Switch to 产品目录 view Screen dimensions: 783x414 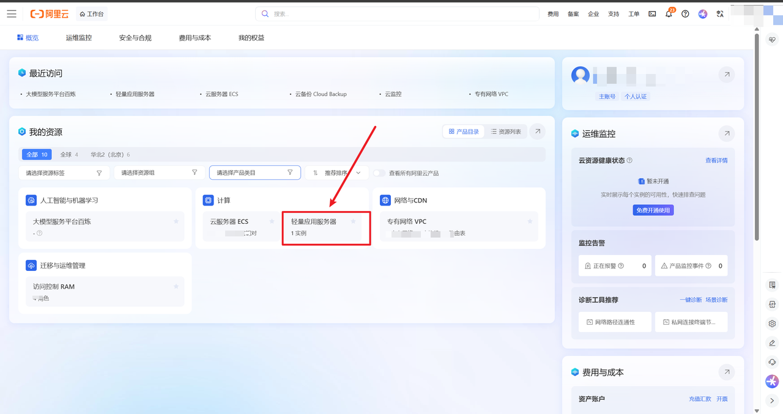point(464,131)
